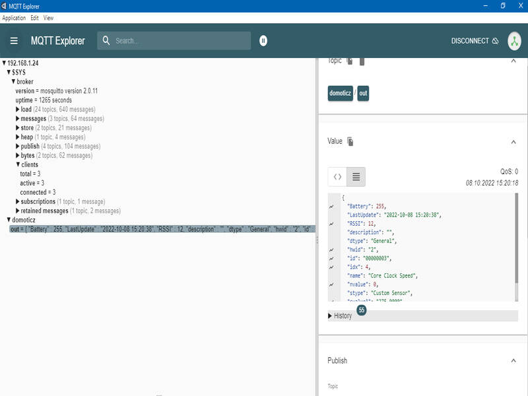Click the DISCONNECT button
528x396 pixels.
point(475,41)
